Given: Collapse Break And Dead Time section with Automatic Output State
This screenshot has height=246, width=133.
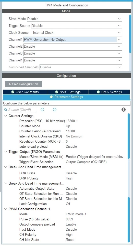Looking at the screenshot, I should 6,183.
